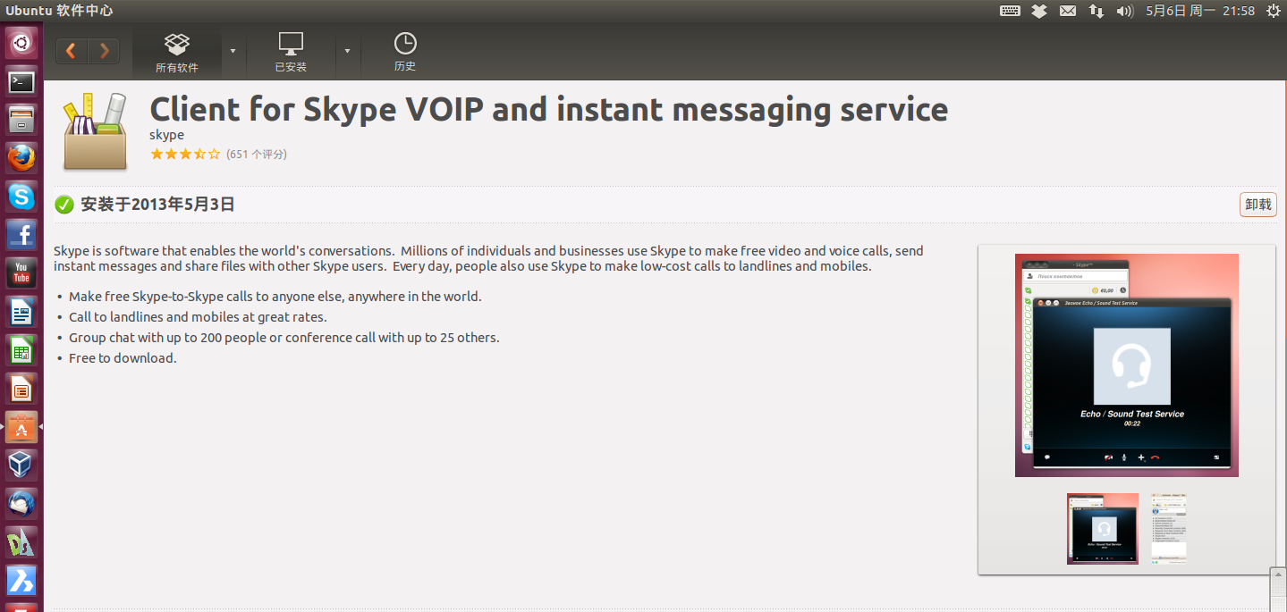This screenshot has height=612, width=1287.
Task: Expand the 所有软件 dropdown arrow
Action: (233, 51)
